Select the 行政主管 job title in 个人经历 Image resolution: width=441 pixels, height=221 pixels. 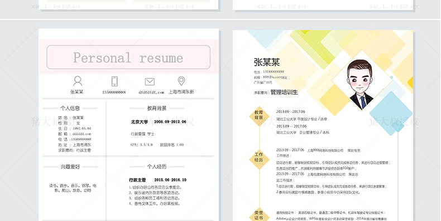137,180
